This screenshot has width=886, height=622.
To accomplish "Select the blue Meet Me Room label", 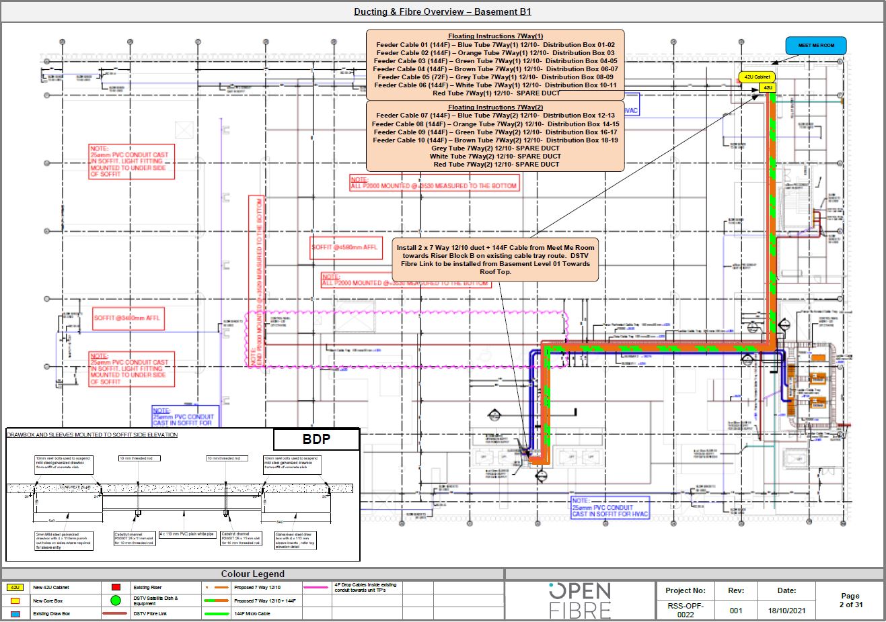I will click(816, 46).
